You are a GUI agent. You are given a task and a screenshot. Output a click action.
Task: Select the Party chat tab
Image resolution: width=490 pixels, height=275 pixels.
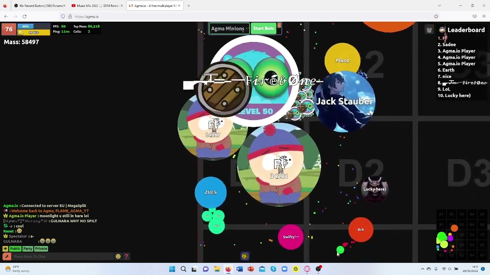coord(28,249)
